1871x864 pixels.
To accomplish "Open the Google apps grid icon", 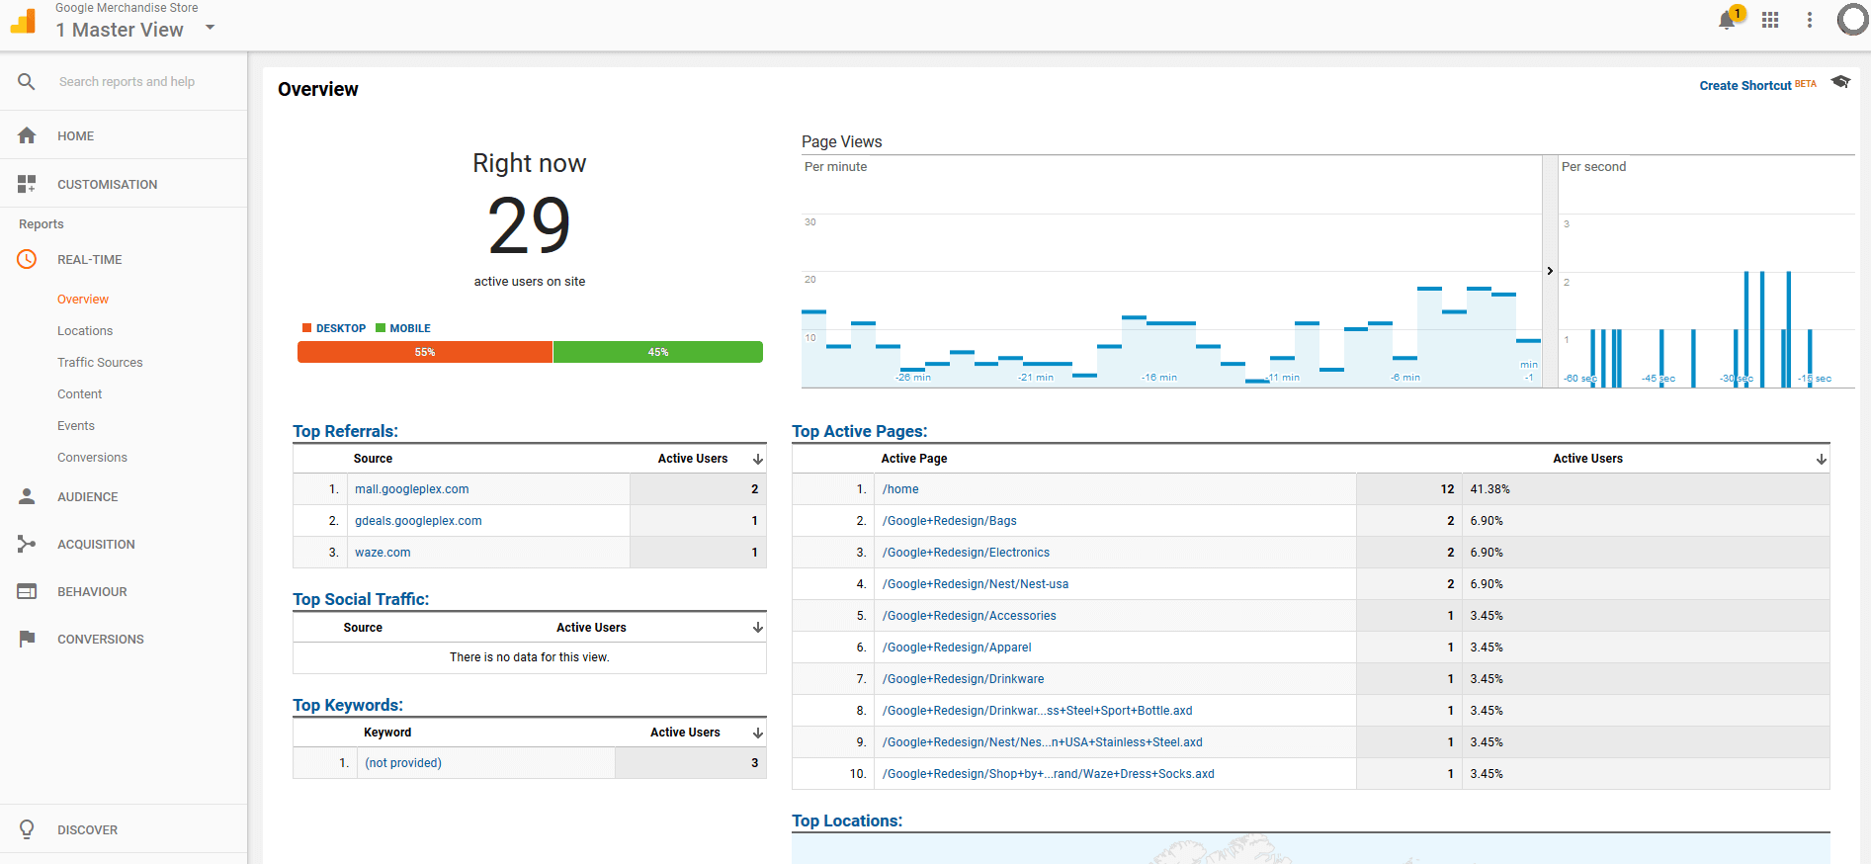I will [1770, 20].
